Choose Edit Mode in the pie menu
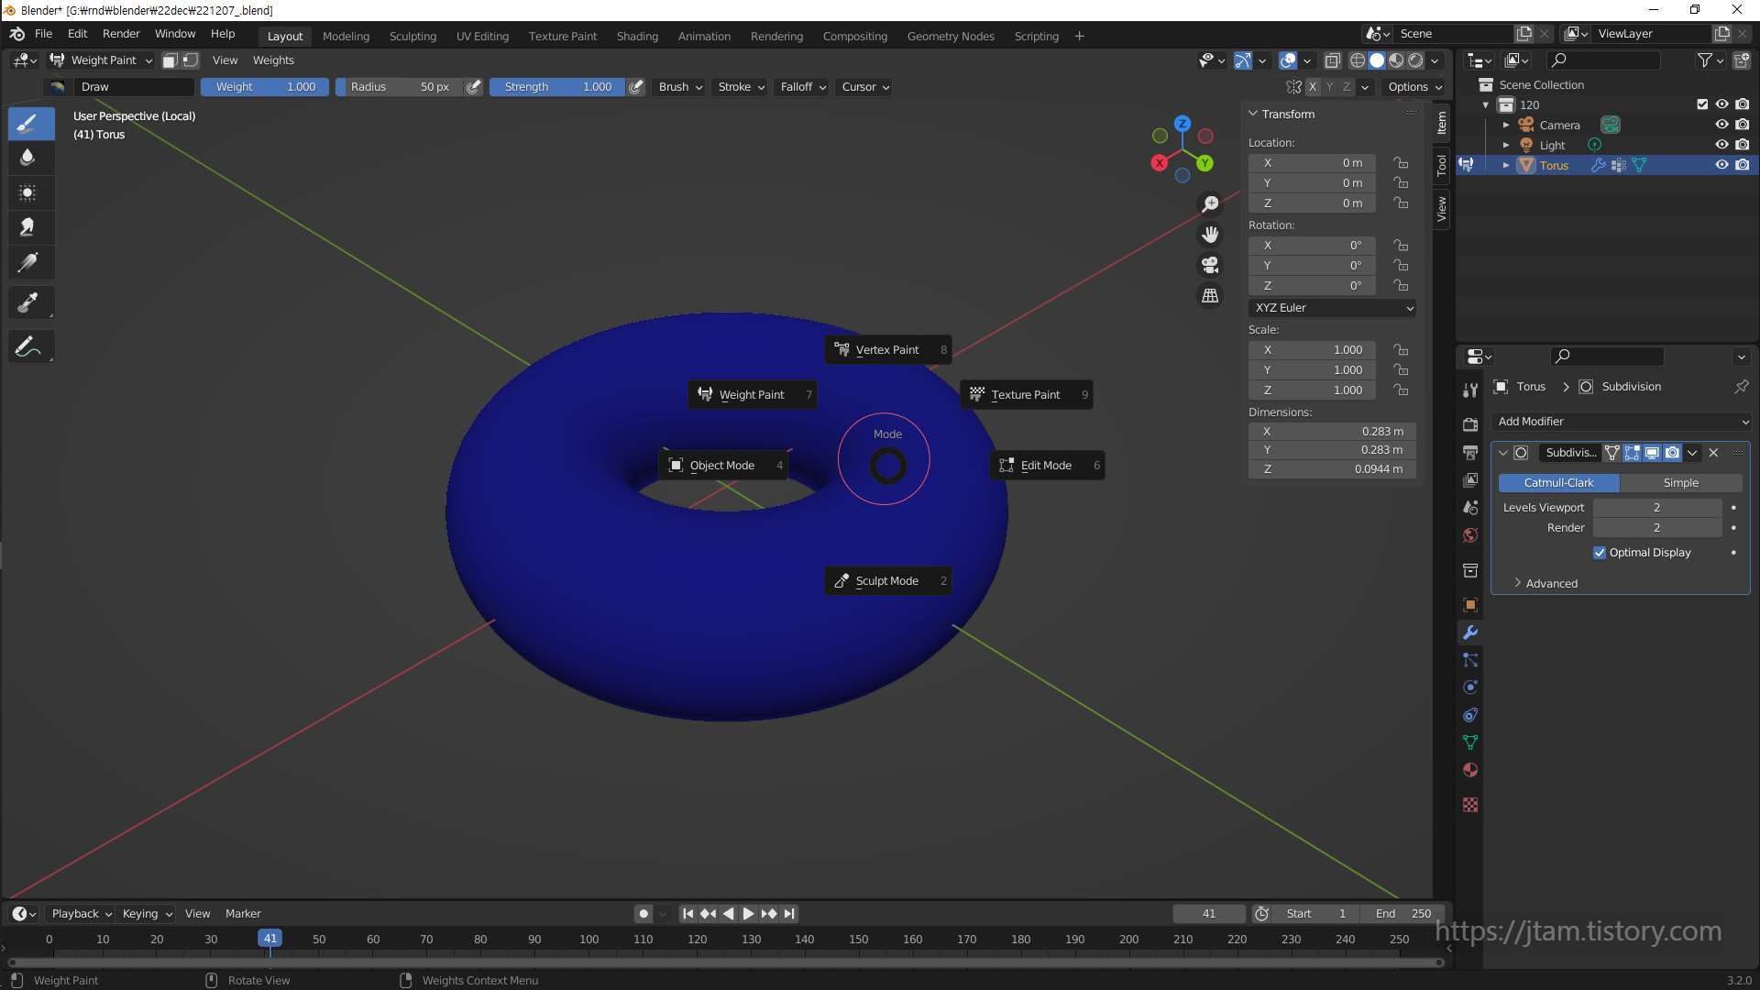The width and height of the screenshot is (1760, 990). [x=1047, y=466]
